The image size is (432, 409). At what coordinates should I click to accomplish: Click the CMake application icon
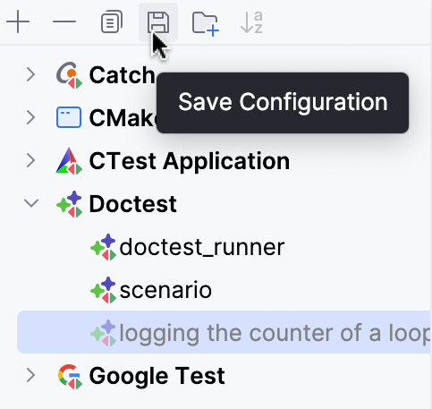(x=69, y=117)
